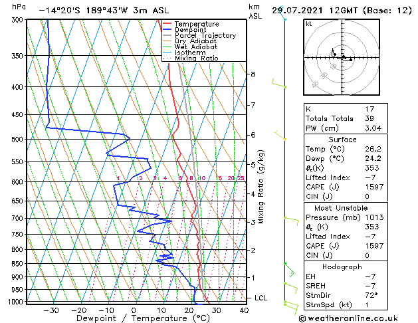Click the green wind barb at 850 hPa
The width and height of the screenshot is (418, 323).
[x=289, y=270]
